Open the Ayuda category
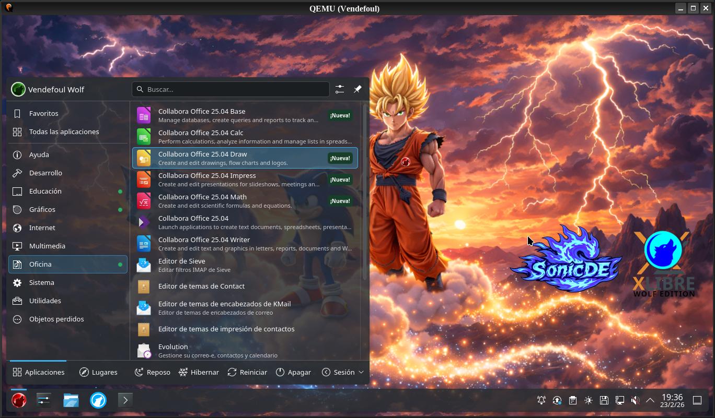 [x=68, y=154]
